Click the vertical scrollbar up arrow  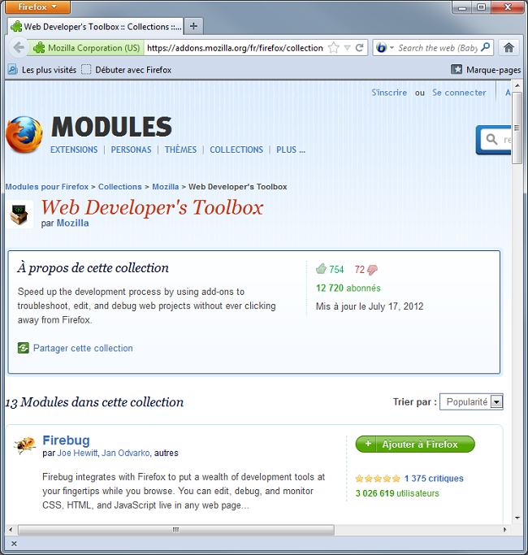pos(517,85)
